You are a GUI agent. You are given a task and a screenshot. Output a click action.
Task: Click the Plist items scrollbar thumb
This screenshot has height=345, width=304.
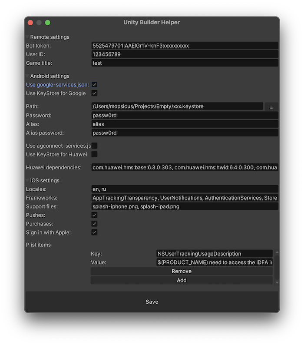click(x=277, y=267)
